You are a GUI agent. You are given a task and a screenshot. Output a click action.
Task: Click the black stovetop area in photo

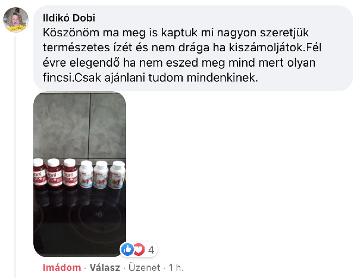[x=80, y=223]
